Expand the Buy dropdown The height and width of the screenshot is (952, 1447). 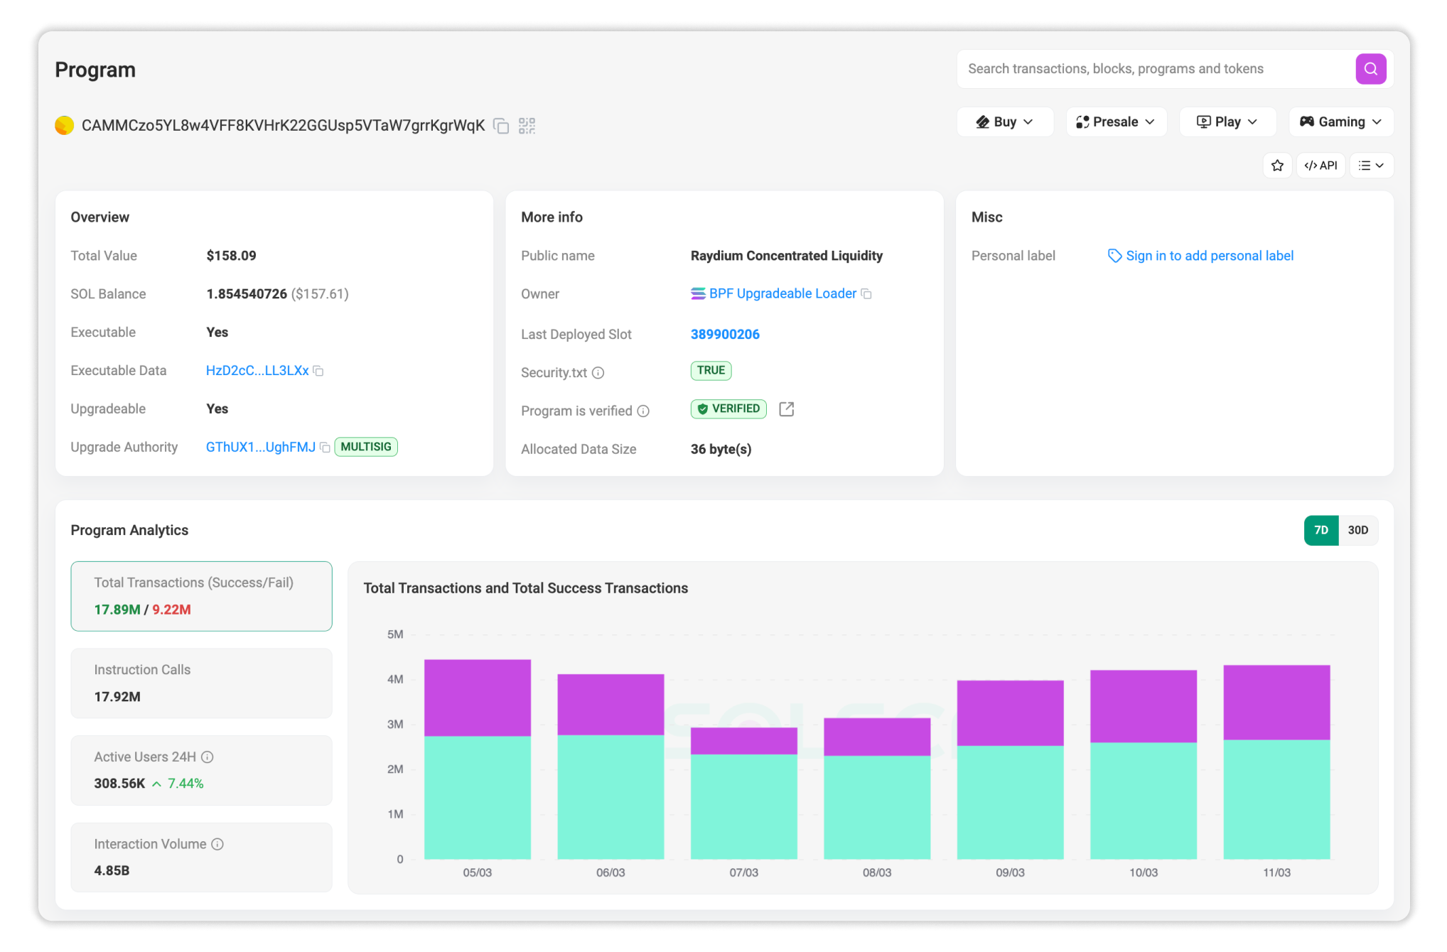1004,122
